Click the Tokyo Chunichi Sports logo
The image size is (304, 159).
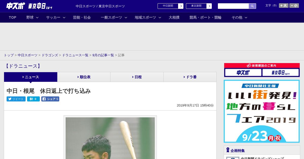pos(40,6)
